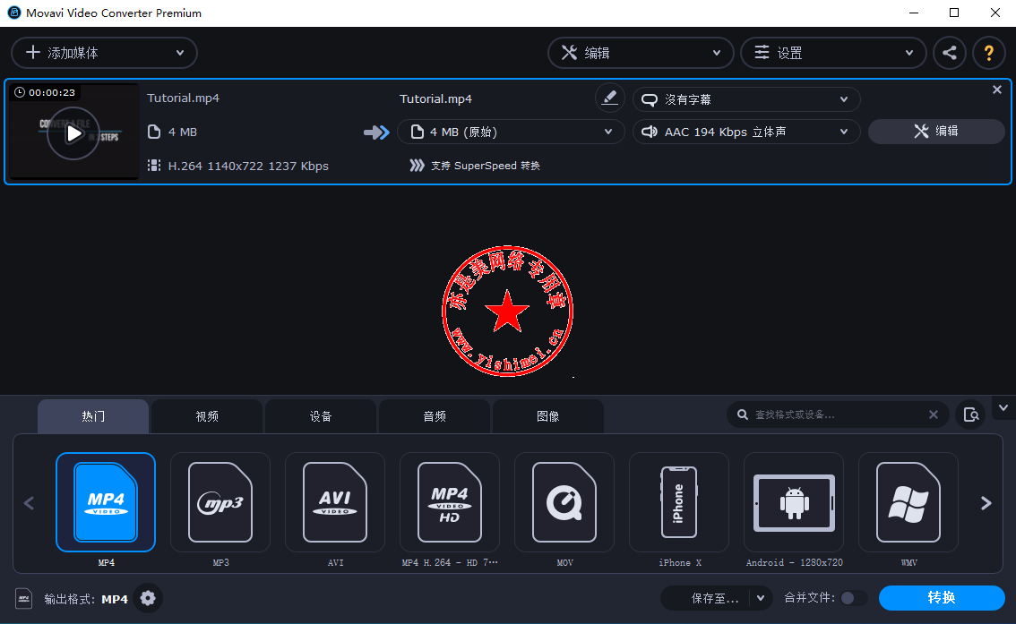Click the MP4 output format file icon
This screenshot has height=624, width=1016.
coord(24,599)
